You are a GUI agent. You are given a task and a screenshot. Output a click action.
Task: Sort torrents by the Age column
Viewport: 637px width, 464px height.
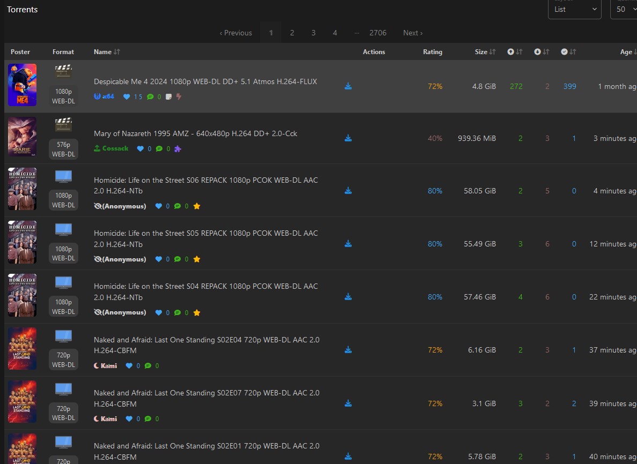pos(628,52)
